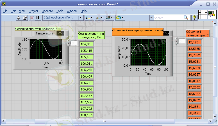Start Run Continuously mode
Image resolution: width=218 pixels, height=126 pixels.
click(x=25, y=18)
